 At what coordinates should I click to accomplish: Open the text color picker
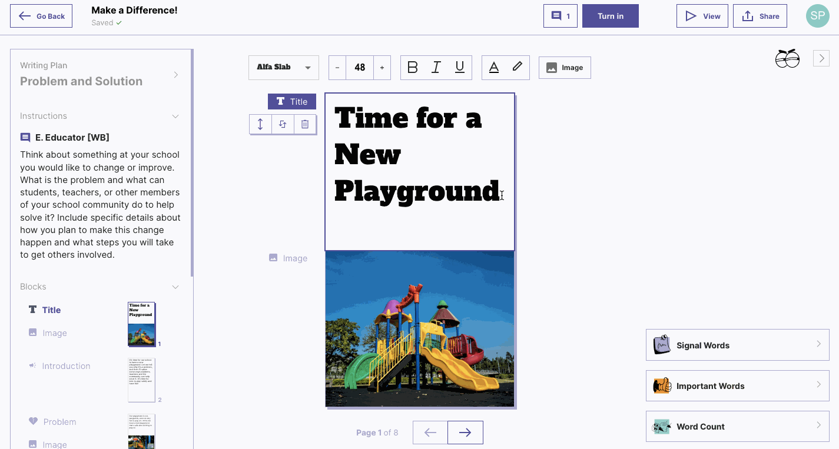[x=494, y=68]
